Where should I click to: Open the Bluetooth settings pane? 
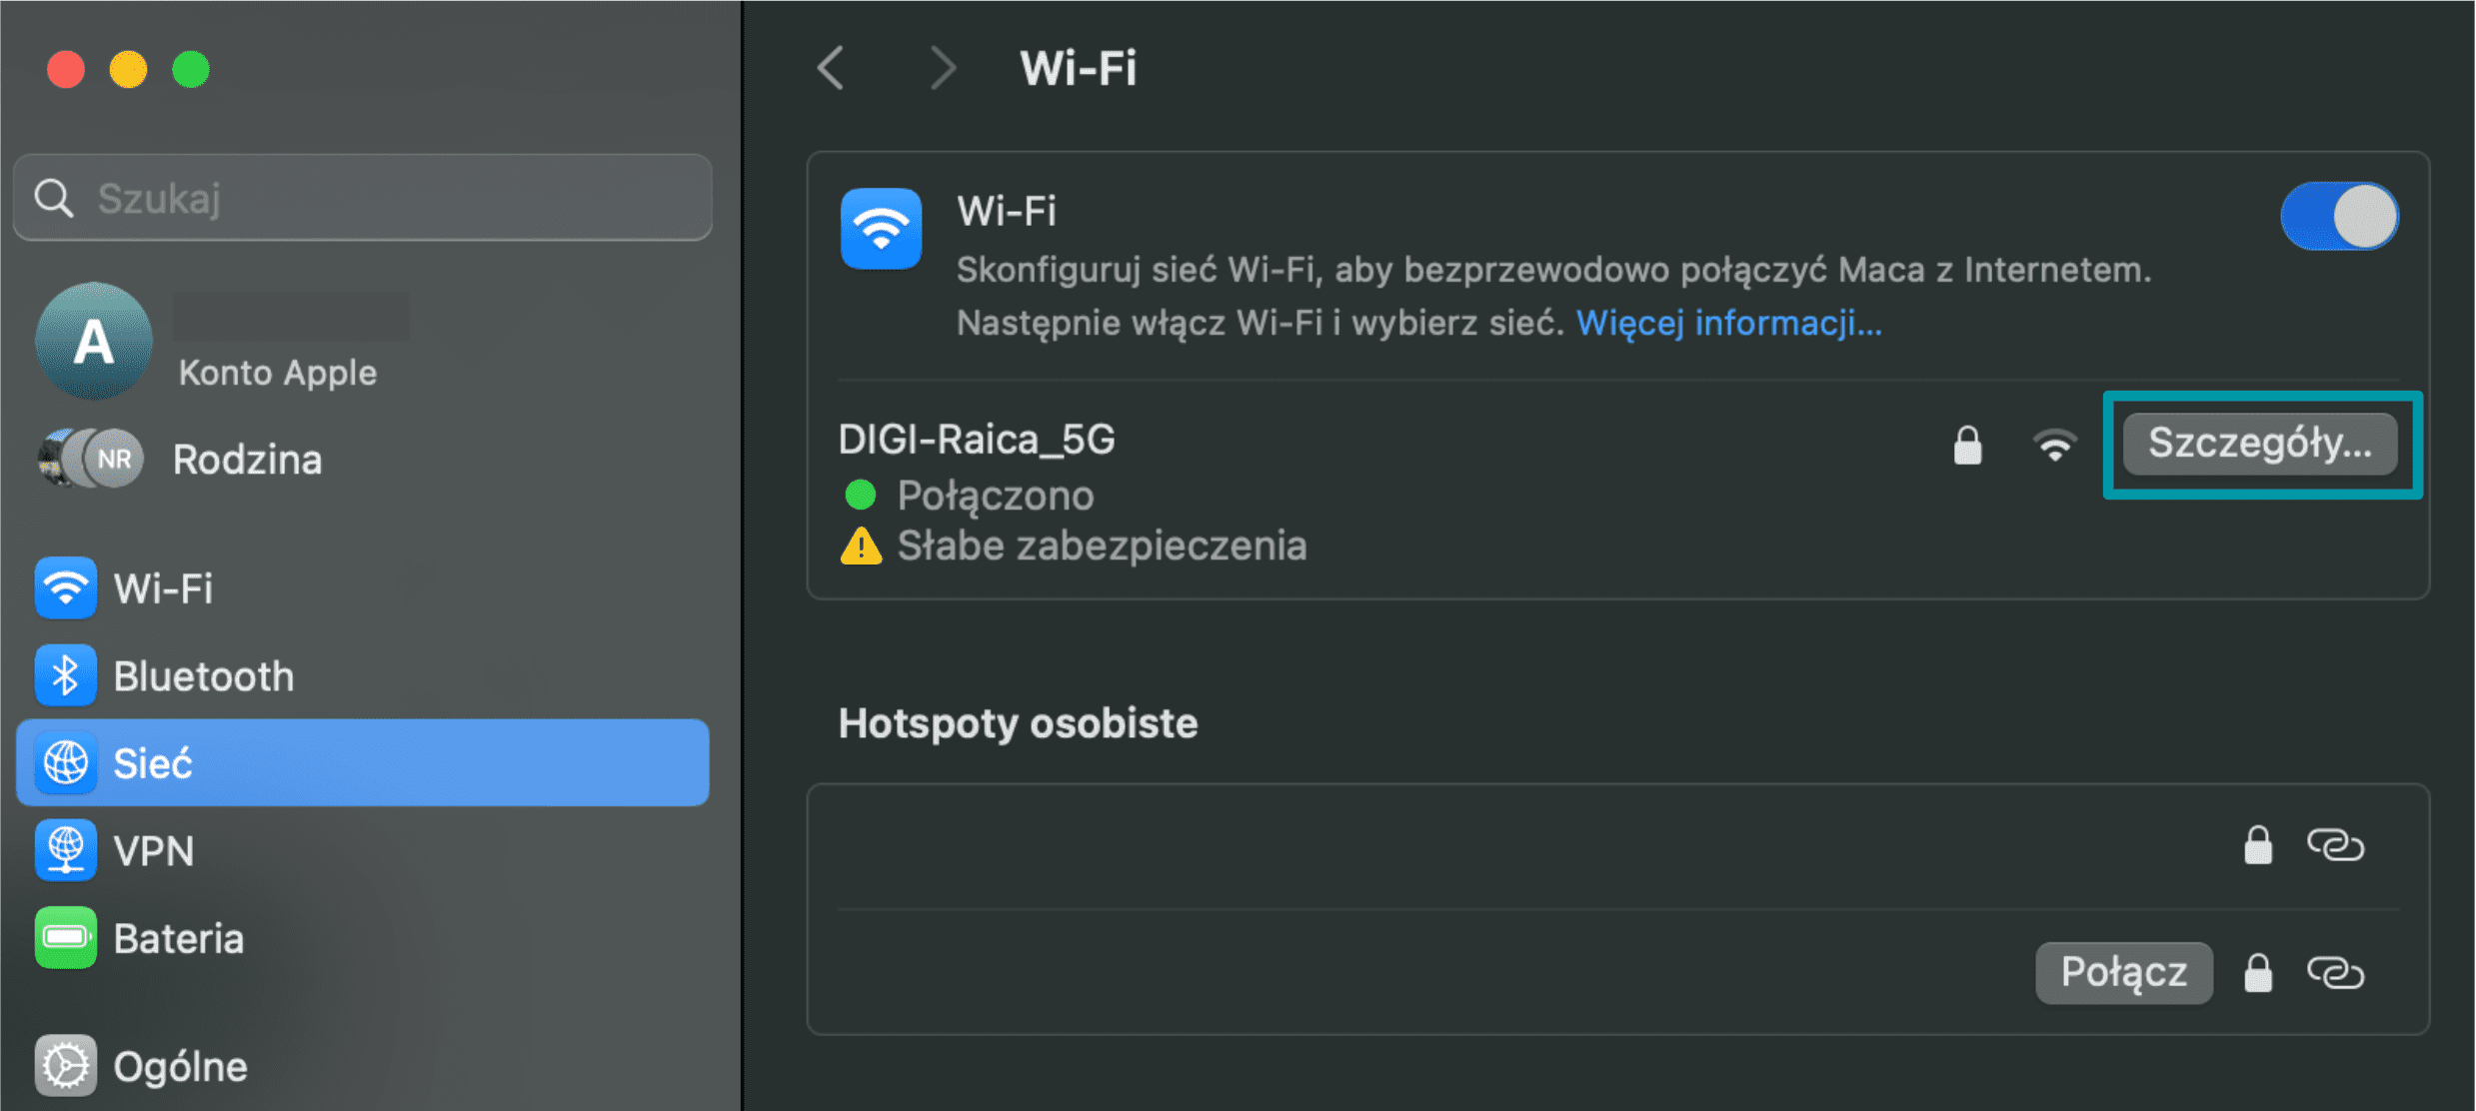(x=204, y=676)
